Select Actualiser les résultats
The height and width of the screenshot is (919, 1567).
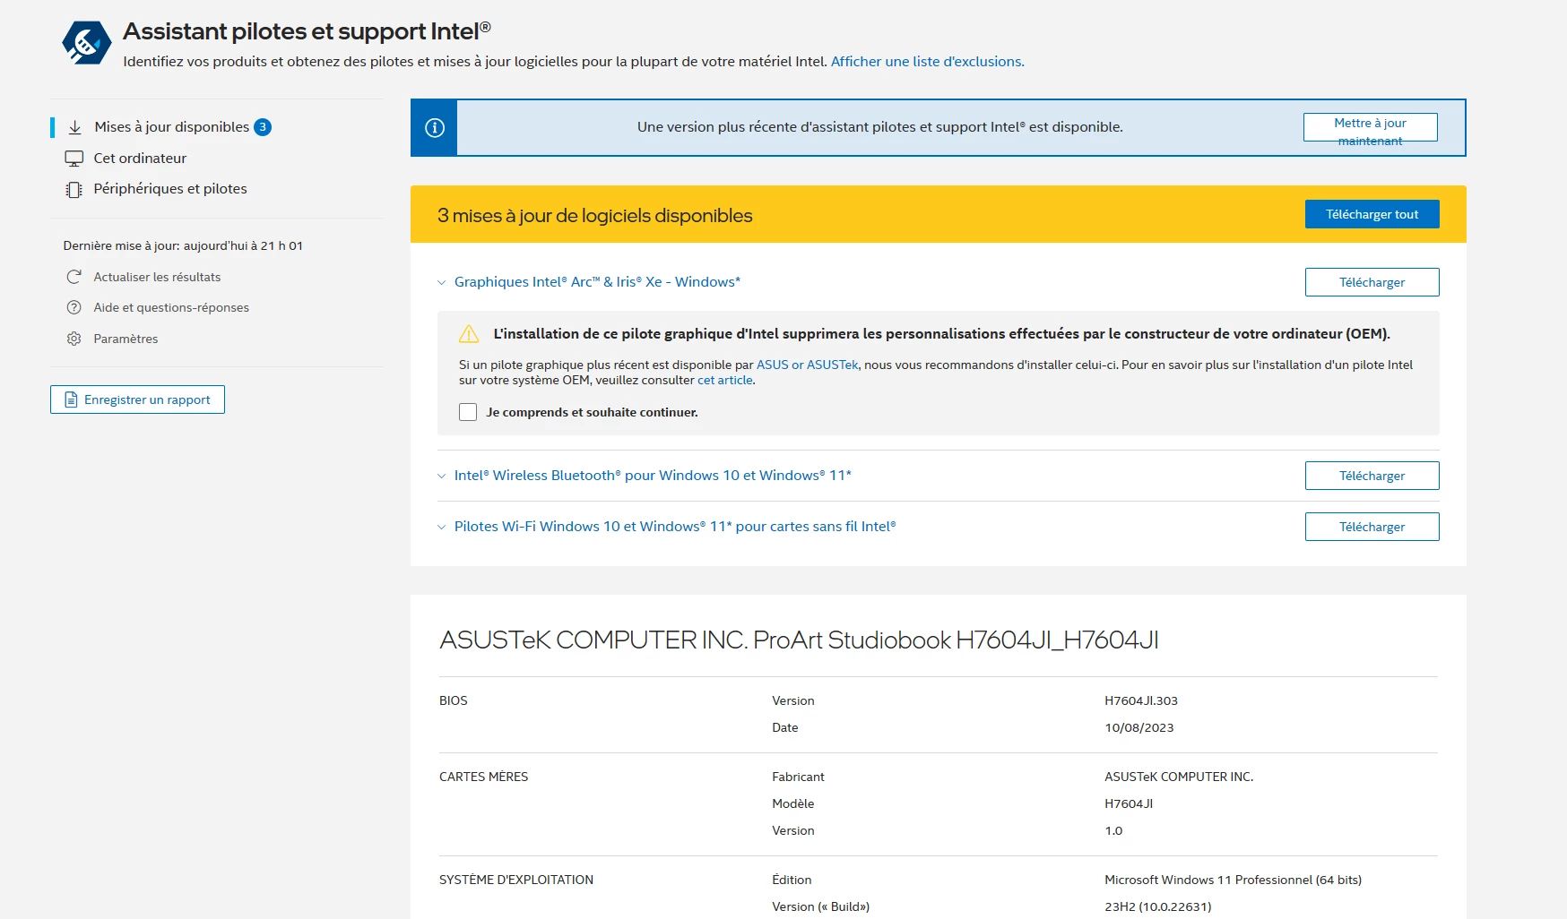[157, 277]
